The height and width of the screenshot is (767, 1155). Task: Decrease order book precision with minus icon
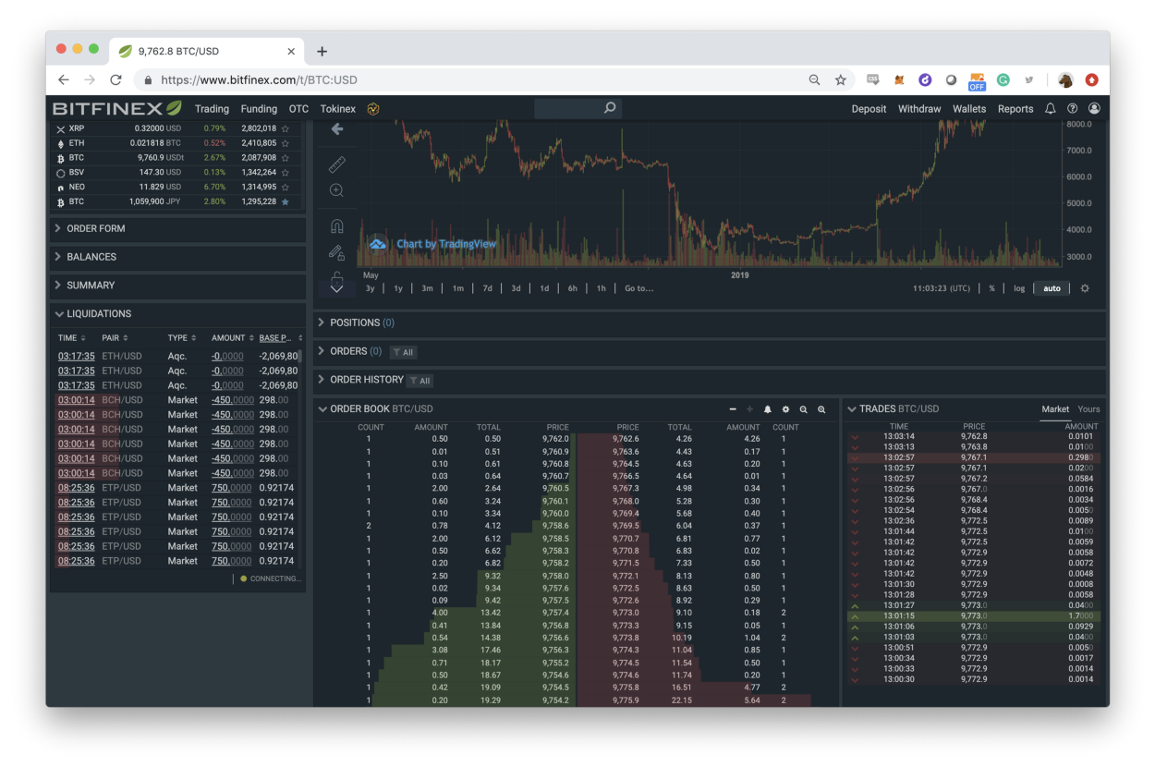click(733, 409)
